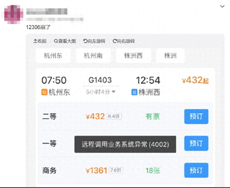Click the blurred username link
Screen dimensions: 230x188
(47, 11)
